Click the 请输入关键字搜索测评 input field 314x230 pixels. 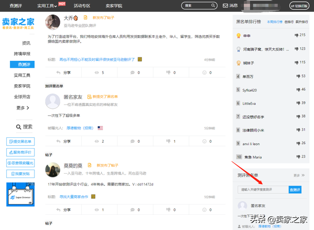pyautogui.click(x=263, y=190)
